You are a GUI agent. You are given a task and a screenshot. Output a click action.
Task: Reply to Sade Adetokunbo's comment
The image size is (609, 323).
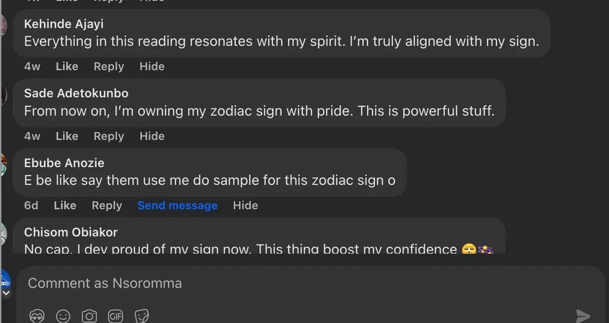(x=109, y=136)
